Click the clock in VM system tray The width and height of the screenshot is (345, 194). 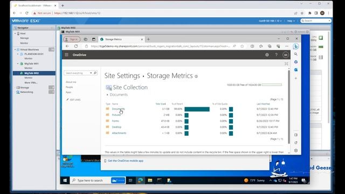(293, 181)
